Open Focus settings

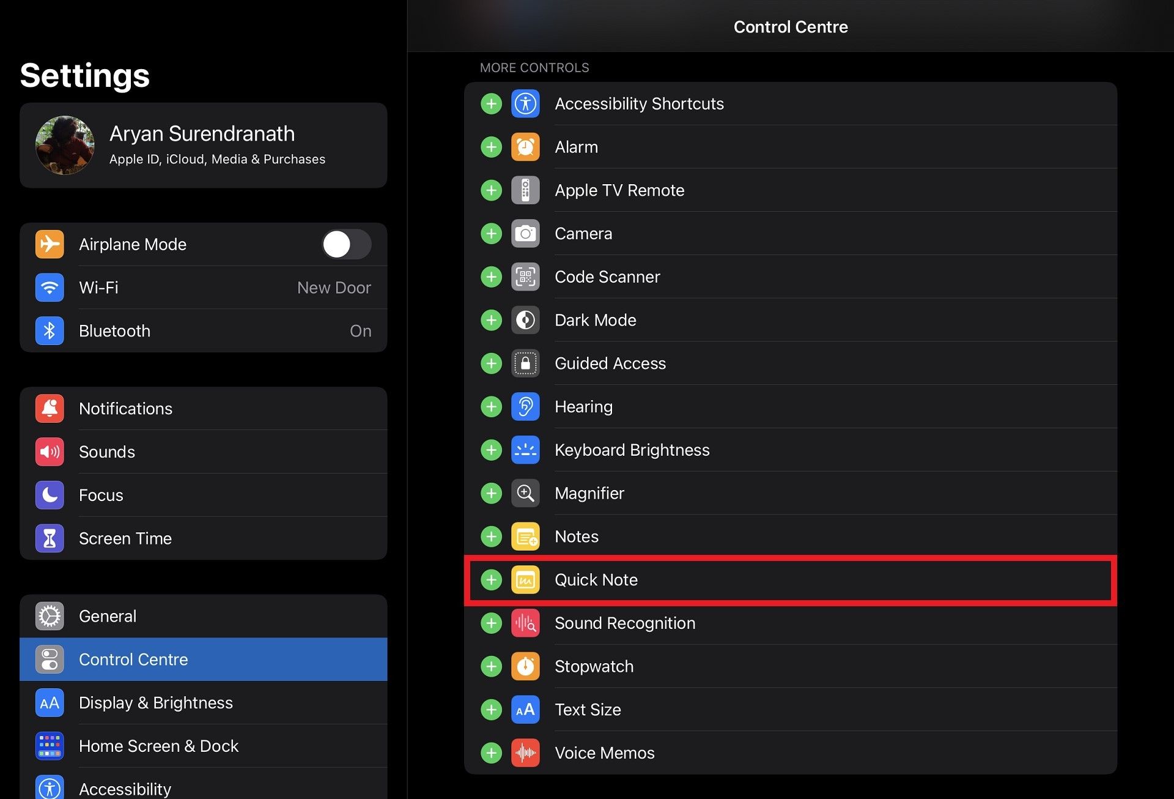203,496
